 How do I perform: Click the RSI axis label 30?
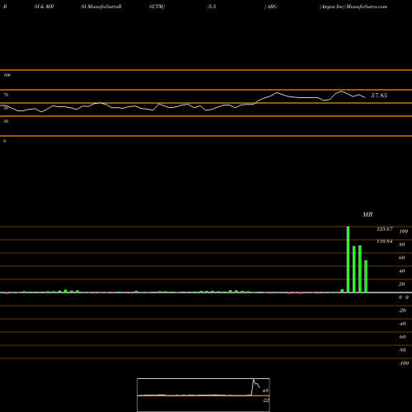tap(6, 121)
